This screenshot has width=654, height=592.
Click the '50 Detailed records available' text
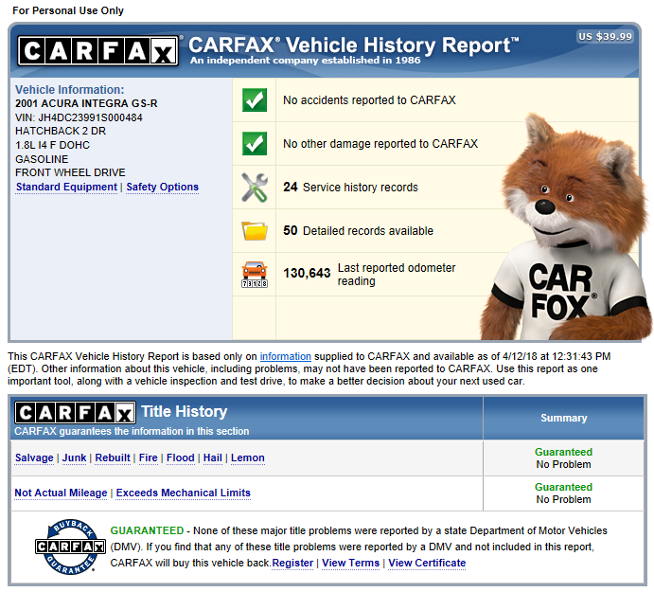point(359,231)
